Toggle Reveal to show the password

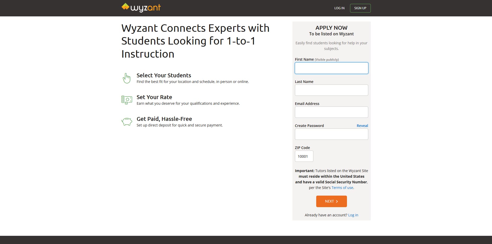click(362, 126)
